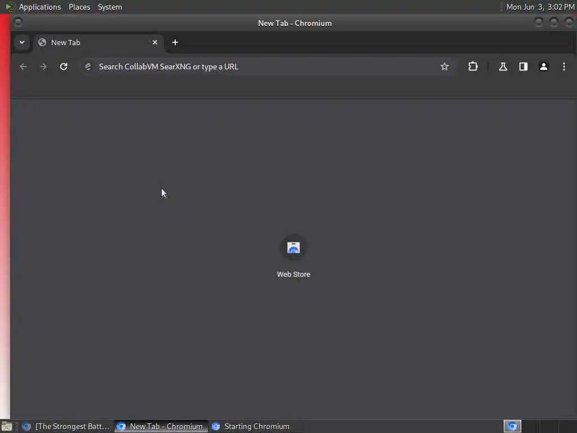Toggle the side panel icon
Image resolution: width=577 pixels, height=433 pixels.
pyautogui.click(x=523, y=67)
